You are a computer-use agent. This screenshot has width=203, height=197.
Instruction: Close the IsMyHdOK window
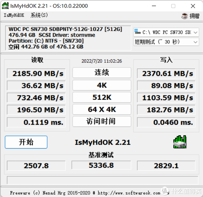pos(193,6)
